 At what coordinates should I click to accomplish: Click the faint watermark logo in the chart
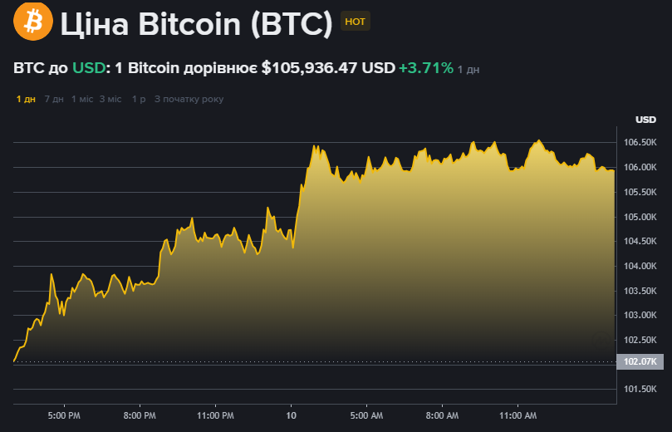click(x=600, y=338)
